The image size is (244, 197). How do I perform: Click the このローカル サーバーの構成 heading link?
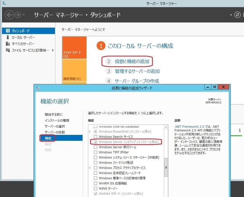point(140,46)
